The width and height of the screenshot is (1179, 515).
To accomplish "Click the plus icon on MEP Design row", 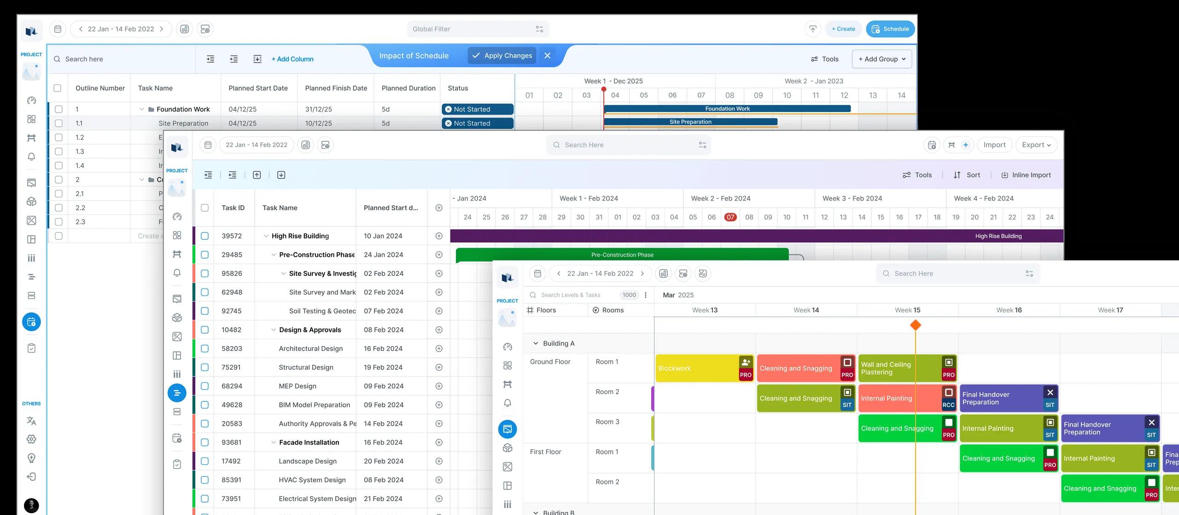I will 439,386.
